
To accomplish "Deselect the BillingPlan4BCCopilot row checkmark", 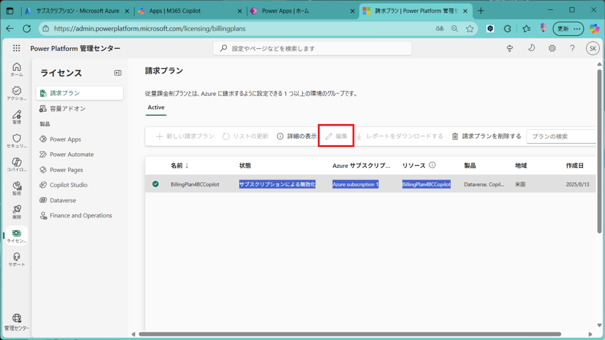I will pyautogui.click(x=155, y=184).
